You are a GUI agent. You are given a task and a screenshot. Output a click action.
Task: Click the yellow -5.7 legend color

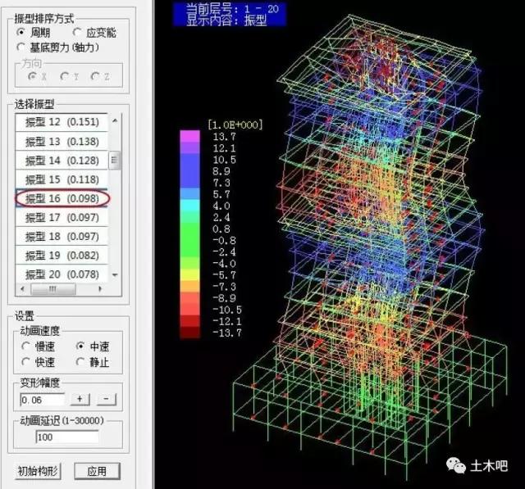[x=189, y=274]
